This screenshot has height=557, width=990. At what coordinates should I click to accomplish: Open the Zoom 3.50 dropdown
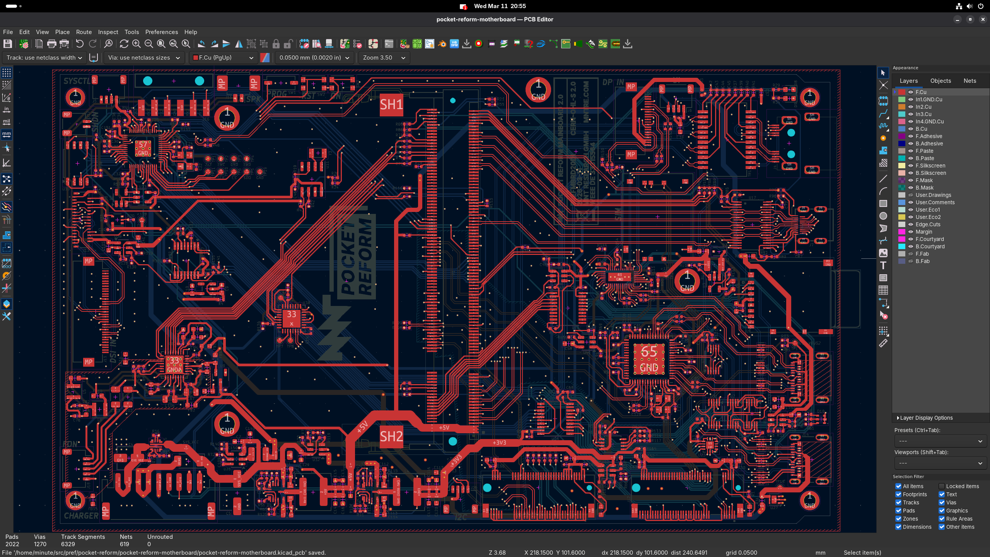[384, 58]
